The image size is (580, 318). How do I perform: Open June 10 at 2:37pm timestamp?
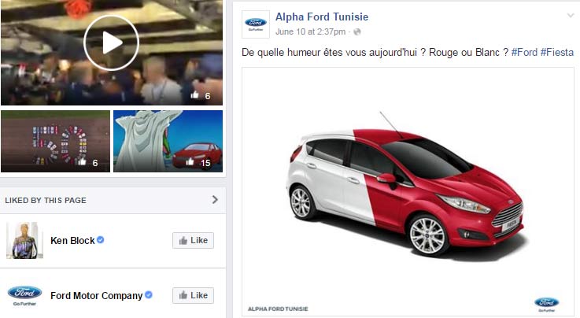[310, 31]
